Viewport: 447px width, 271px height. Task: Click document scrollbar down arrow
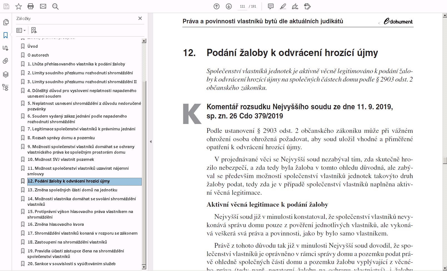(445, 268)
